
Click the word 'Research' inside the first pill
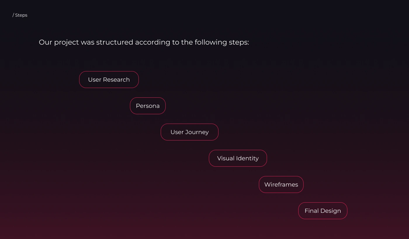click(116, 80)
